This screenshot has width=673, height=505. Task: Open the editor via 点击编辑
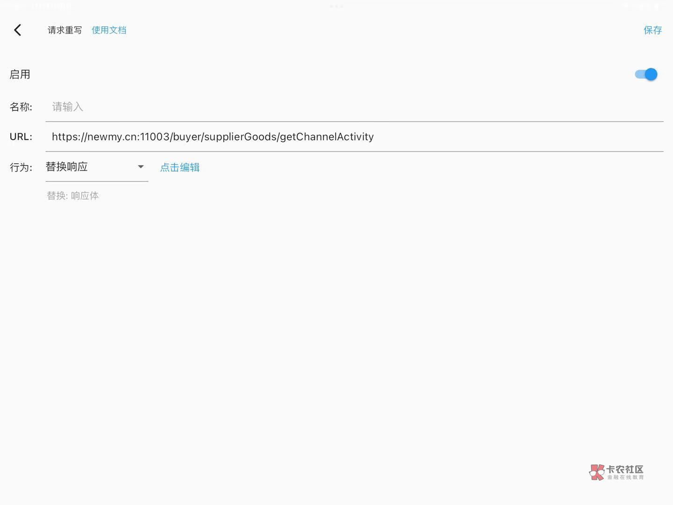[180, 167]
